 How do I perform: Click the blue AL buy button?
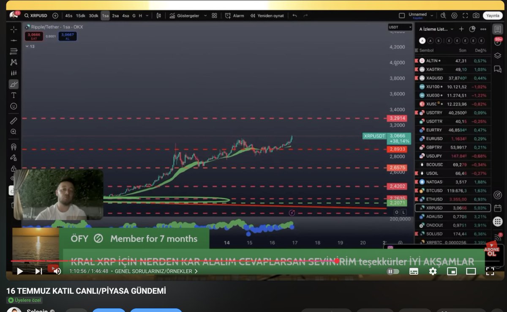click(x=68, y=36)
